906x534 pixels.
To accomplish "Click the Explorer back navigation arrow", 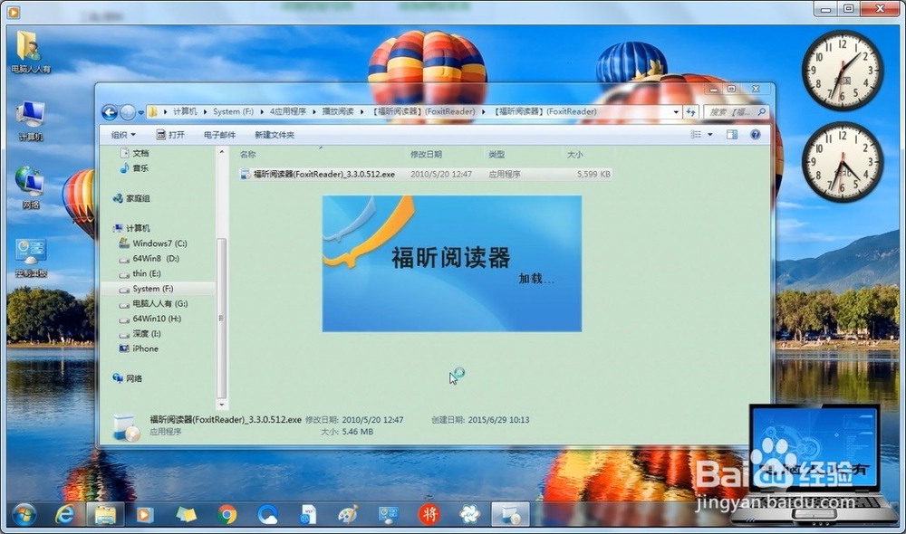I will [110, 112].
